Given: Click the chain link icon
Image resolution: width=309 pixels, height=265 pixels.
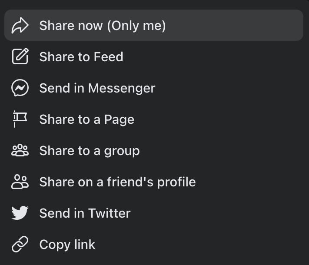Looking at the screenshot, I should click(20, 245).
